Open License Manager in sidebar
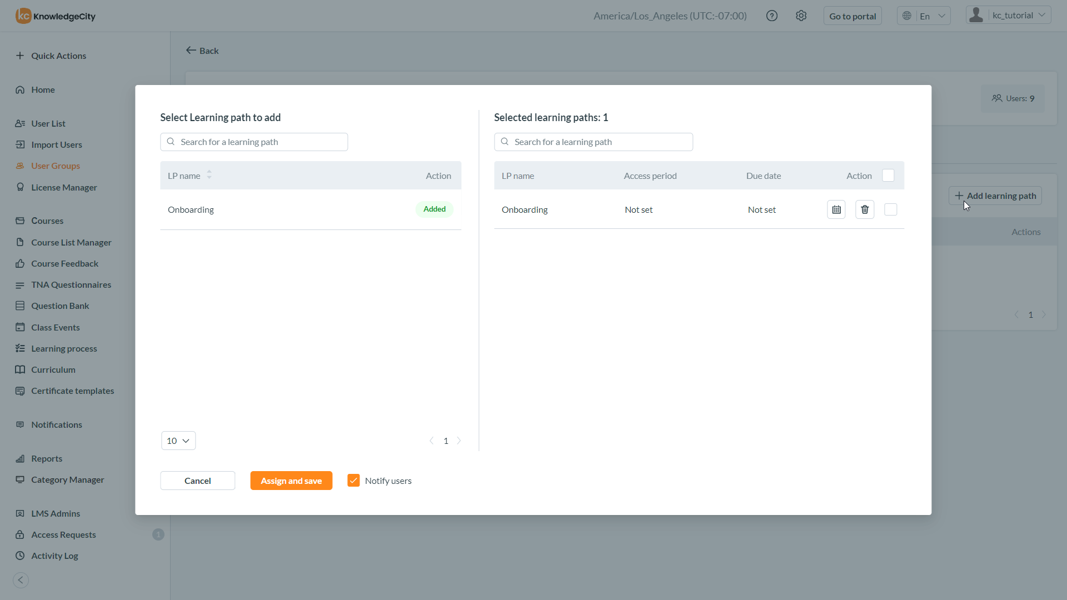The height and width of the screenshot is (600, 1067). click(64, 187)
